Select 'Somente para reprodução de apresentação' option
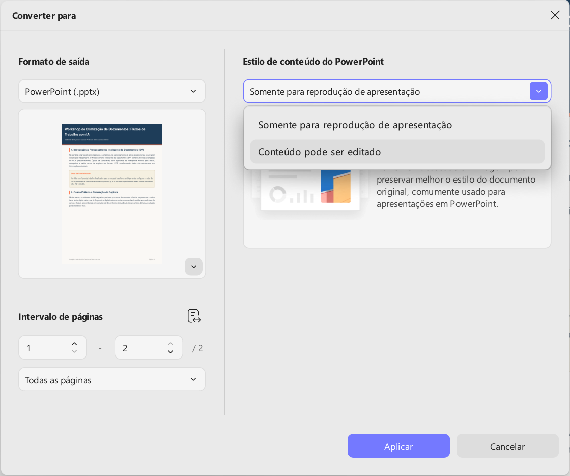The width and height of the screenshot is (570, 476). [x=397, y=125]
